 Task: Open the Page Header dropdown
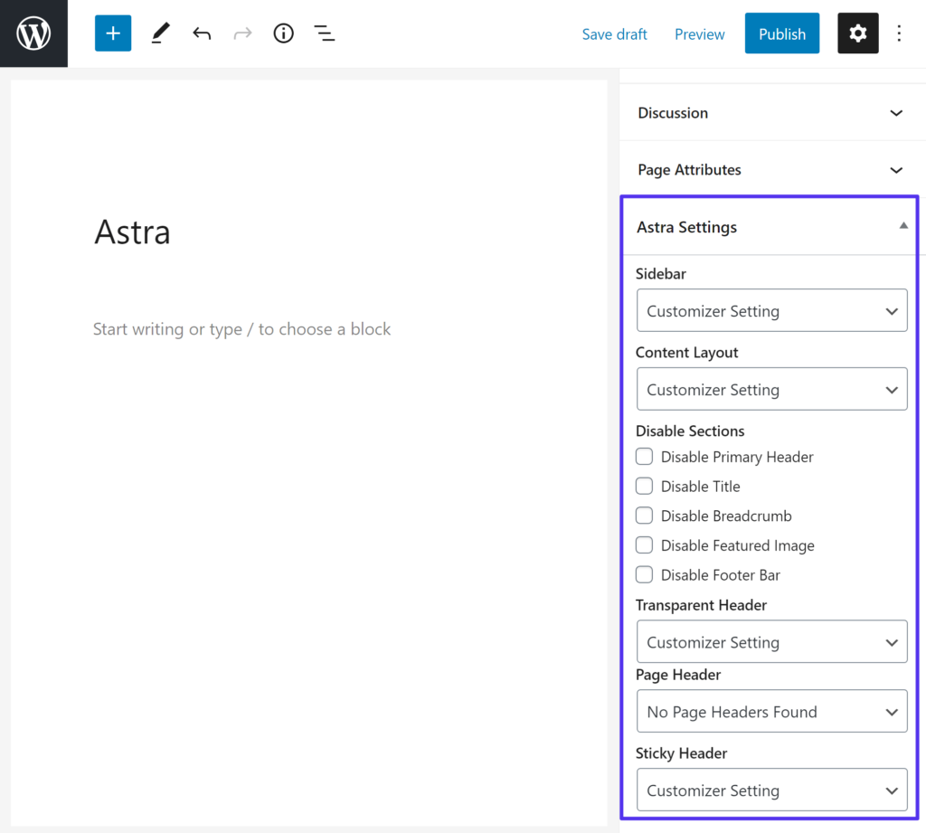click(771, 712)
